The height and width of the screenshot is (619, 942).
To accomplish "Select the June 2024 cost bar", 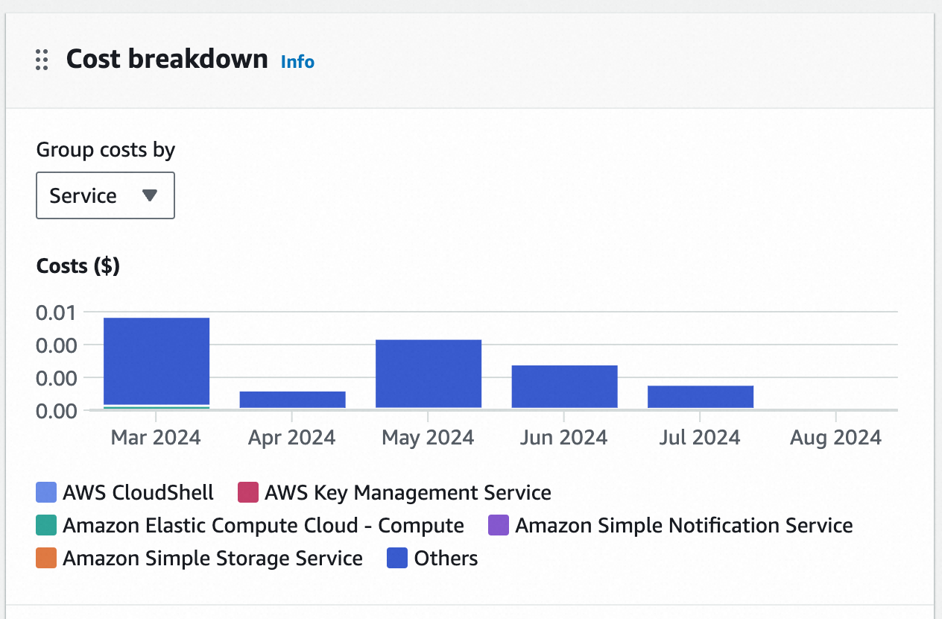I will click(564, 386).
